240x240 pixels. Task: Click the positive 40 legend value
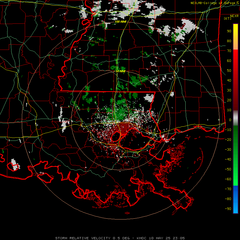pos(229,81)
